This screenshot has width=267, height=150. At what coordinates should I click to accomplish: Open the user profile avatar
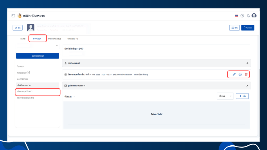(x=254, y=15)
